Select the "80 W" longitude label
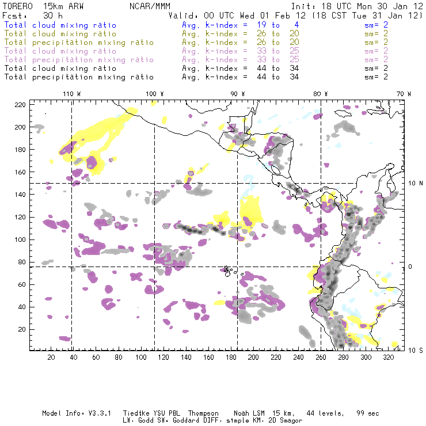The height and width of the screenshot is (426, 426). [320, 94]
